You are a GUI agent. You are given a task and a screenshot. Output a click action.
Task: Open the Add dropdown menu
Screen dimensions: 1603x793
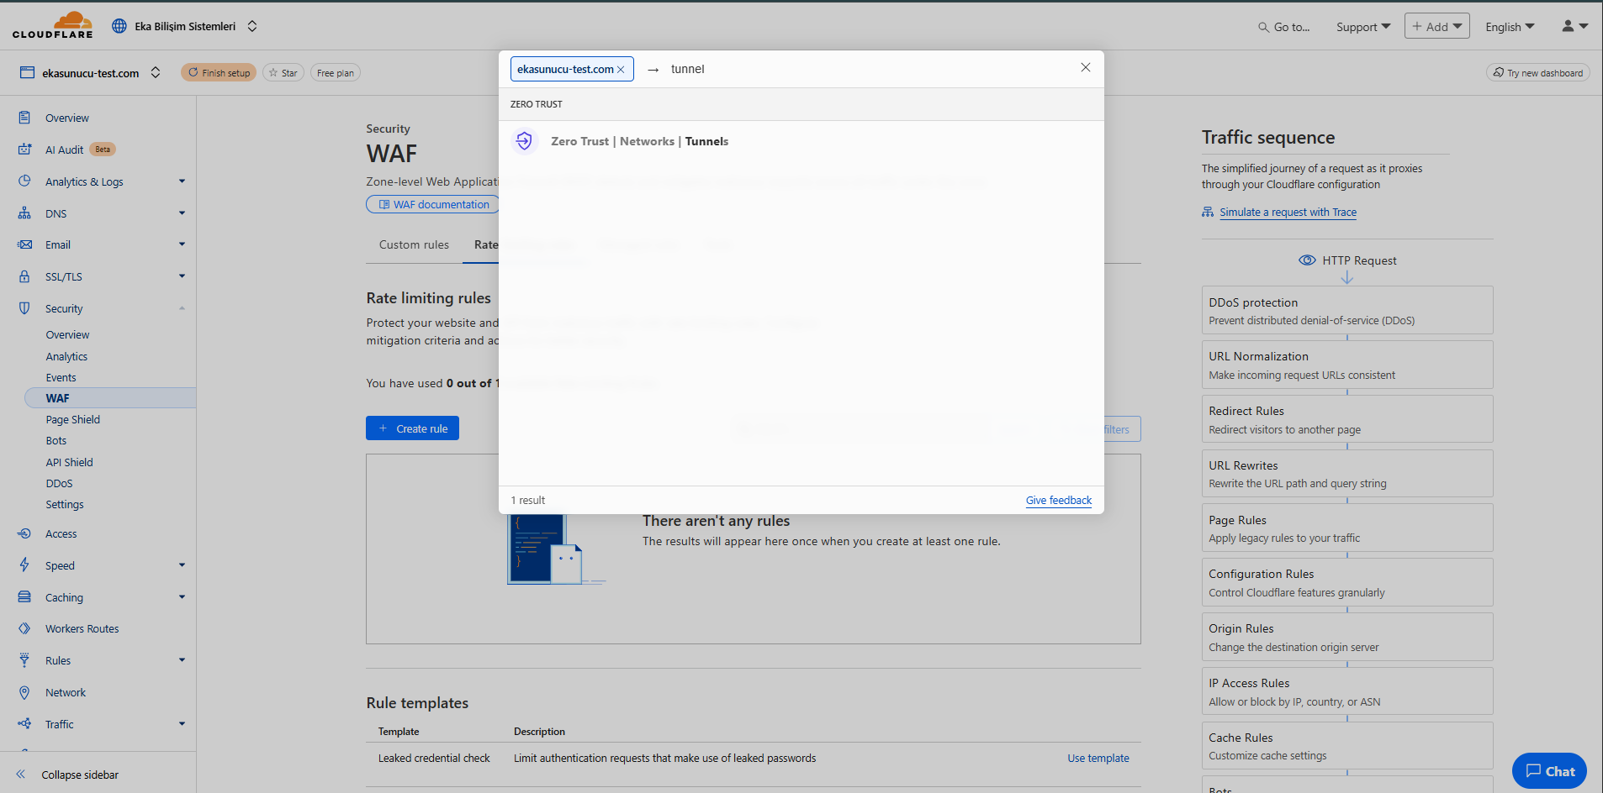pos(1436,26)
